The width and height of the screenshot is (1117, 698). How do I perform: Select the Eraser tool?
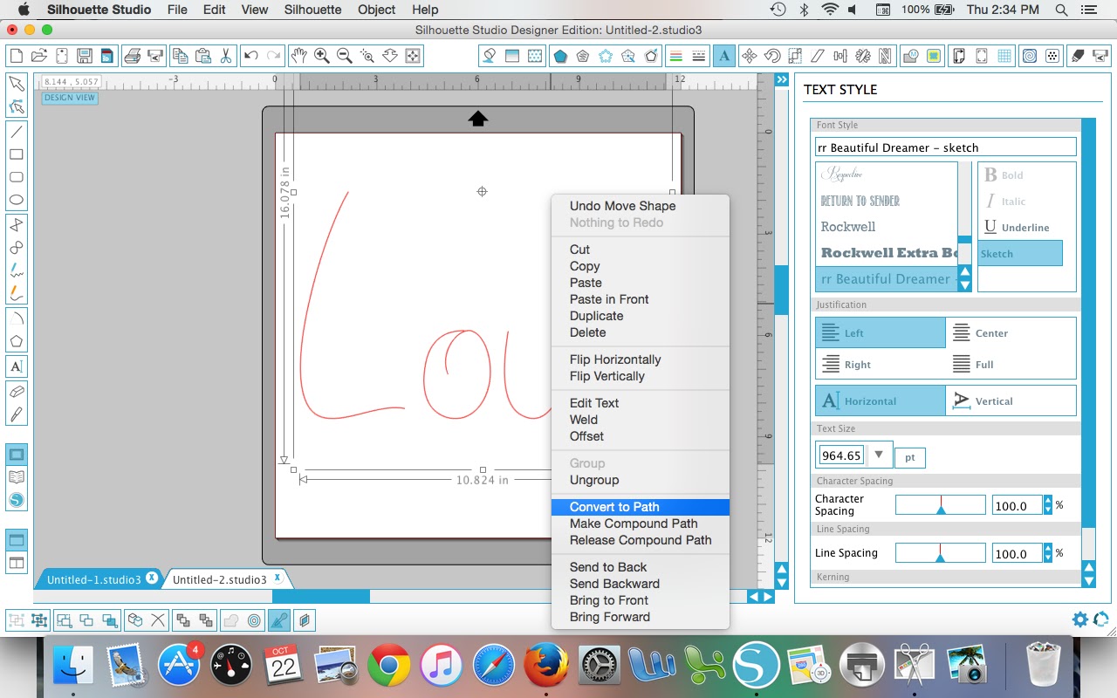(16, 391)
